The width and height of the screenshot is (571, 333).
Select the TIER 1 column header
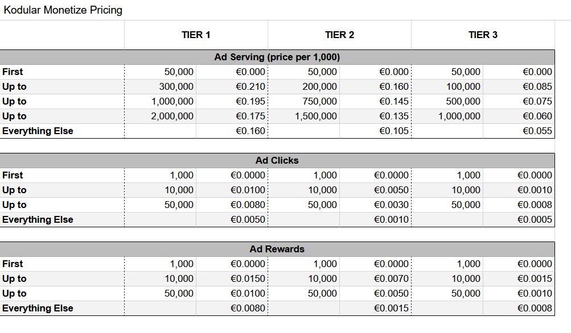tap(196, 35)
